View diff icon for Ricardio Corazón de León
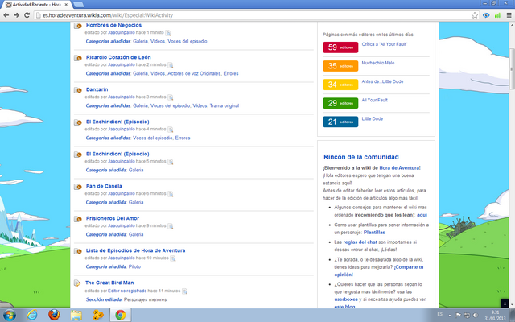The width and height of the screenshot is (515, 322). [170, 65]
